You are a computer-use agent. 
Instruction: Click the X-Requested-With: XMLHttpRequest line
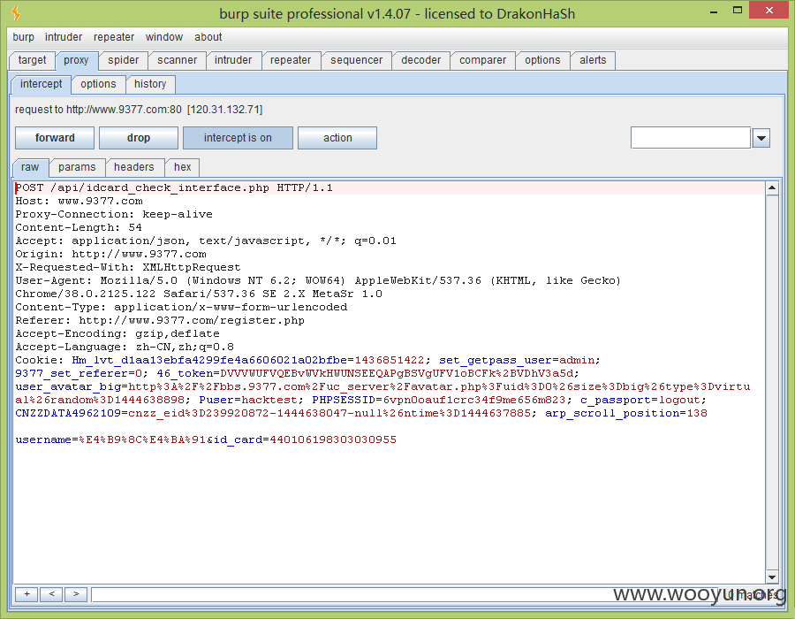coord(128,267)
